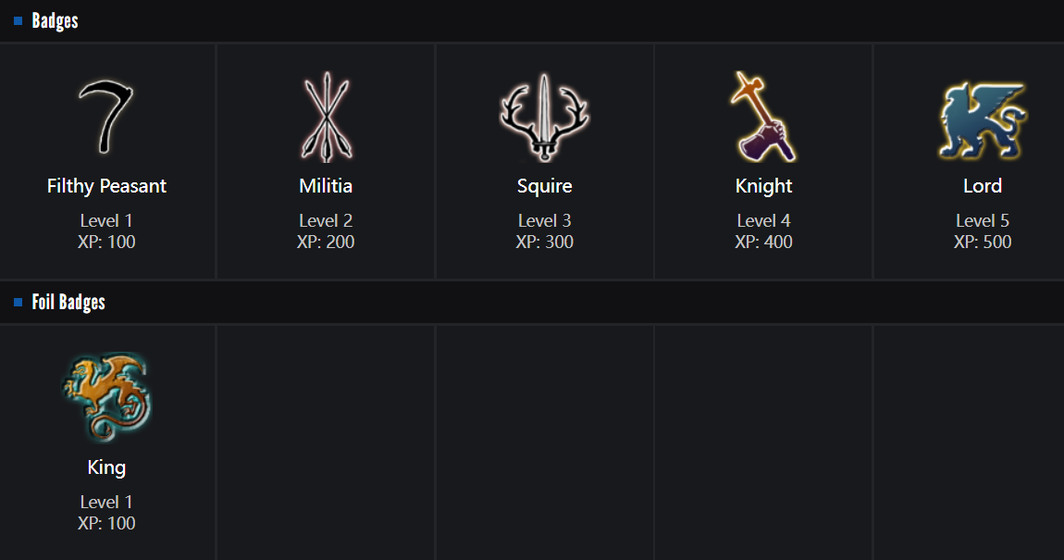
Task: Click the Level 3 XP: 300 text
Action: point(545,231)
